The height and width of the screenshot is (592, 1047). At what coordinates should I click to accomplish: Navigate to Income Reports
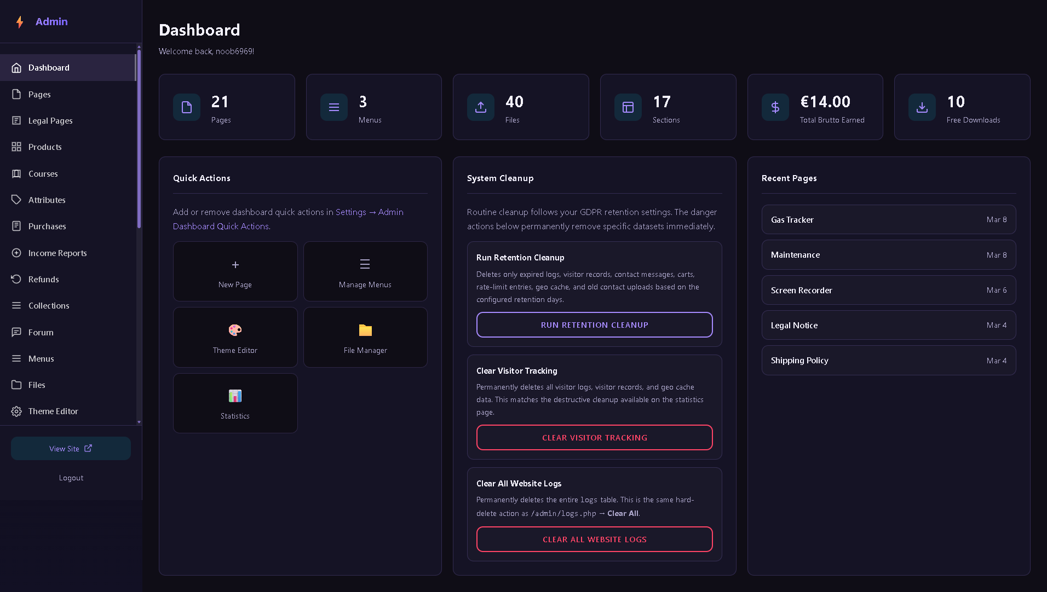[x=68, y=253]
